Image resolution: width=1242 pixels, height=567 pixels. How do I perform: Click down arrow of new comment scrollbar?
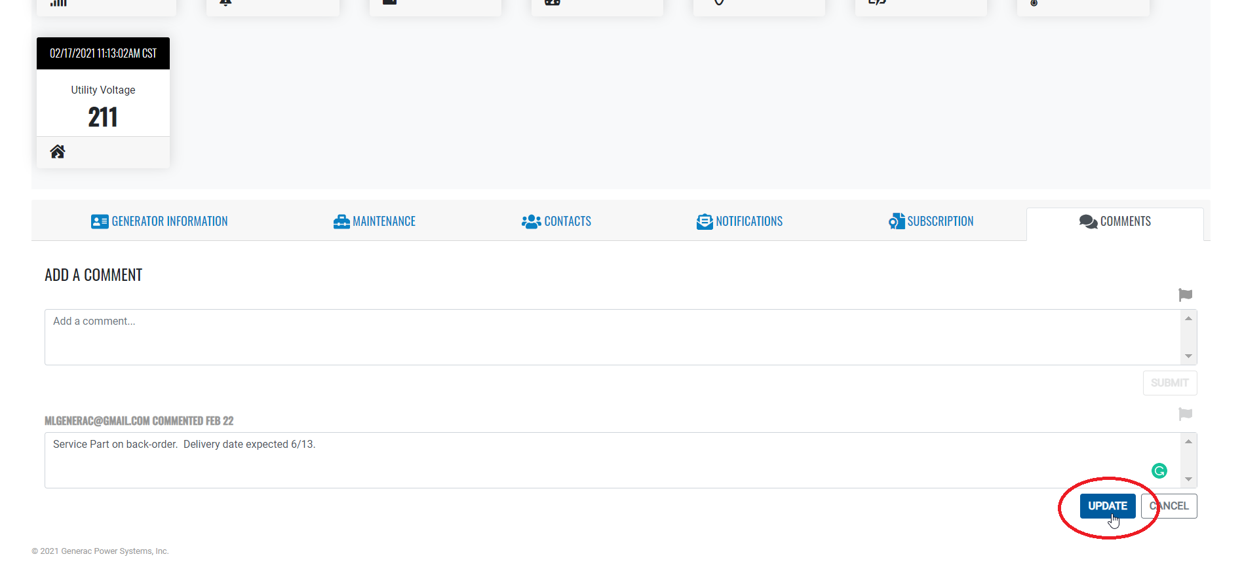point(1188,356)
